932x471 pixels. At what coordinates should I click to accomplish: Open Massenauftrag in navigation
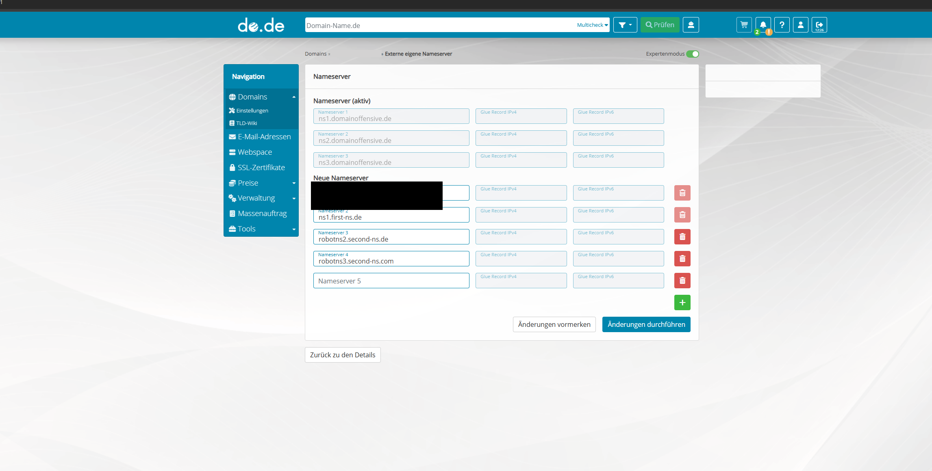[x=258, y=214]
